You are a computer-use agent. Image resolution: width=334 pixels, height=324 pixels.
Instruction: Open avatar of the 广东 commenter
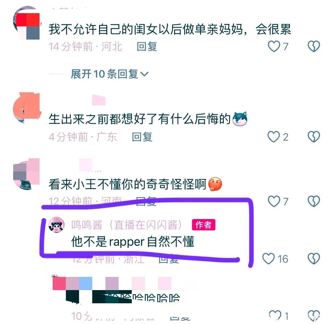tap(26, 108)
